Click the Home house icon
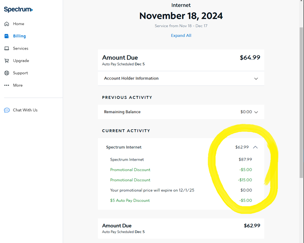The image size is (304, 243). click(x=7, y=24)
